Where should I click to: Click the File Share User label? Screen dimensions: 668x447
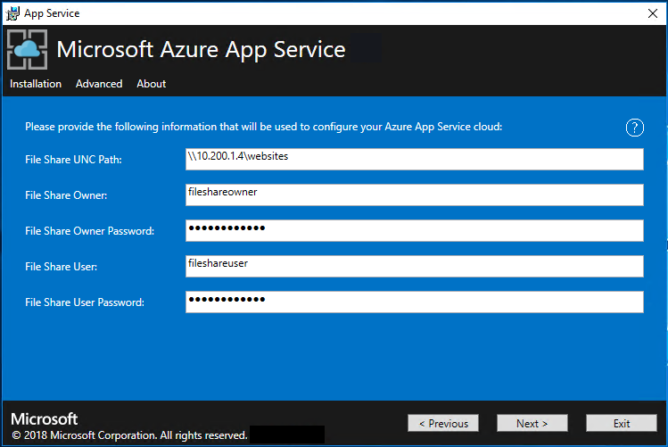(x=61, y=267)
